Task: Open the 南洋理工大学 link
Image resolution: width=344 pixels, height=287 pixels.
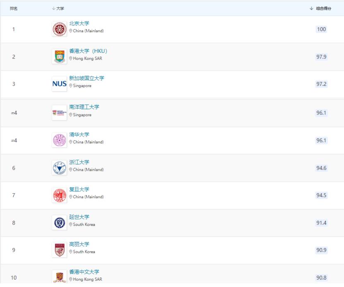Action: [x=84, y=107]
